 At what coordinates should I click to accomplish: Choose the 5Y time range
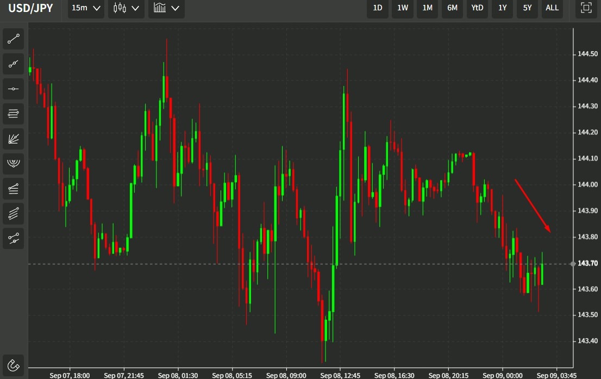[527, 8]
